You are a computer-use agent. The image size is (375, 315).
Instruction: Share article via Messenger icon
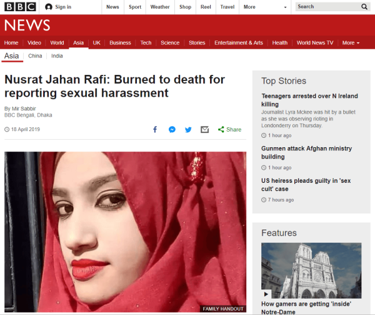coord(172,130)
